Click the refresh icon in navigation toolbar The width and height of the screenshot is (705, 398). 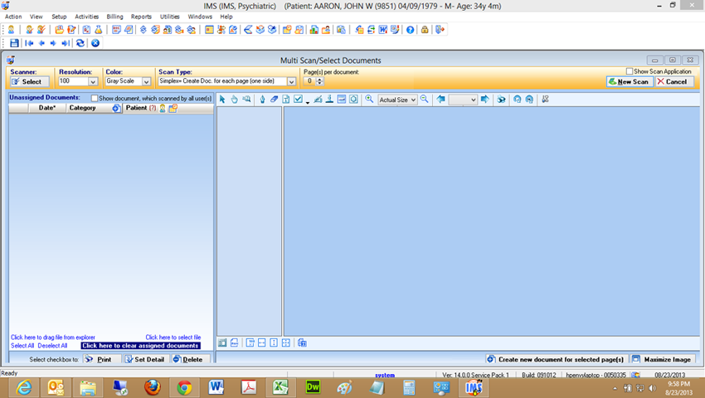point(80,43)
